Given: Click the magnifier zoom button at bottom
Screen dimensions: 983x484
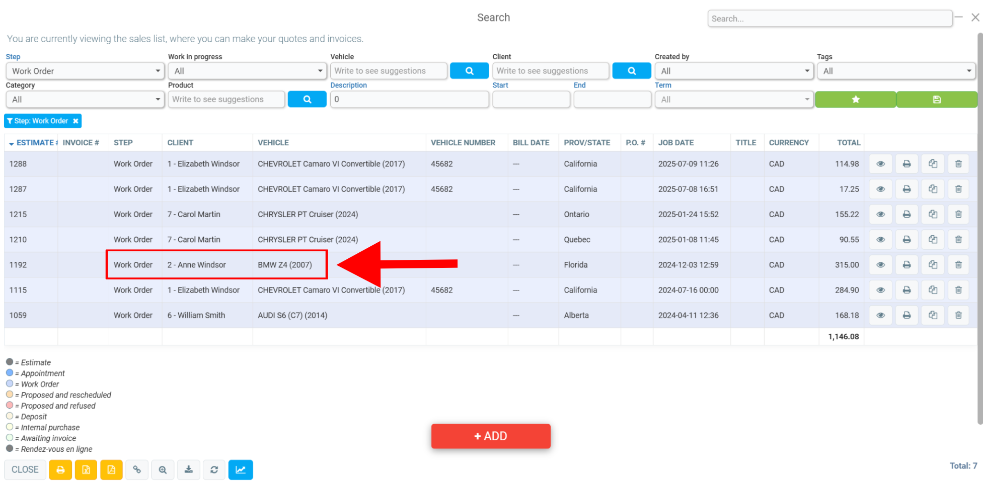Looking at the screenshot, I should [x=163, y=470].
